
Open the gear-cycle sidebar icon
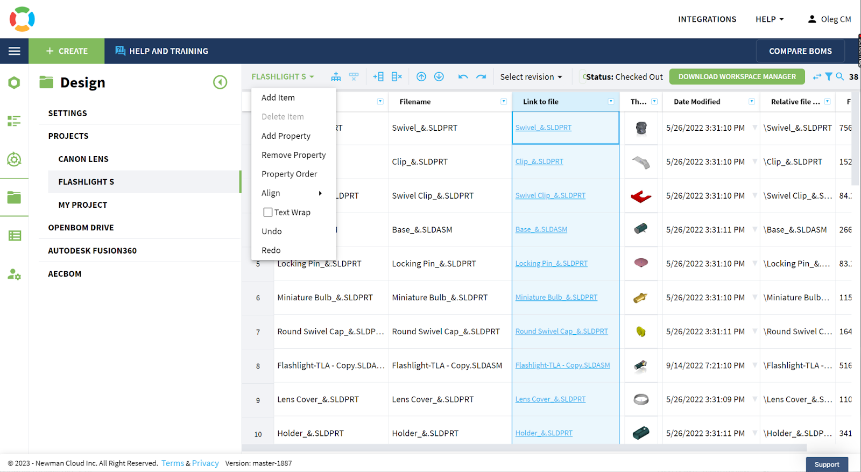14,159
